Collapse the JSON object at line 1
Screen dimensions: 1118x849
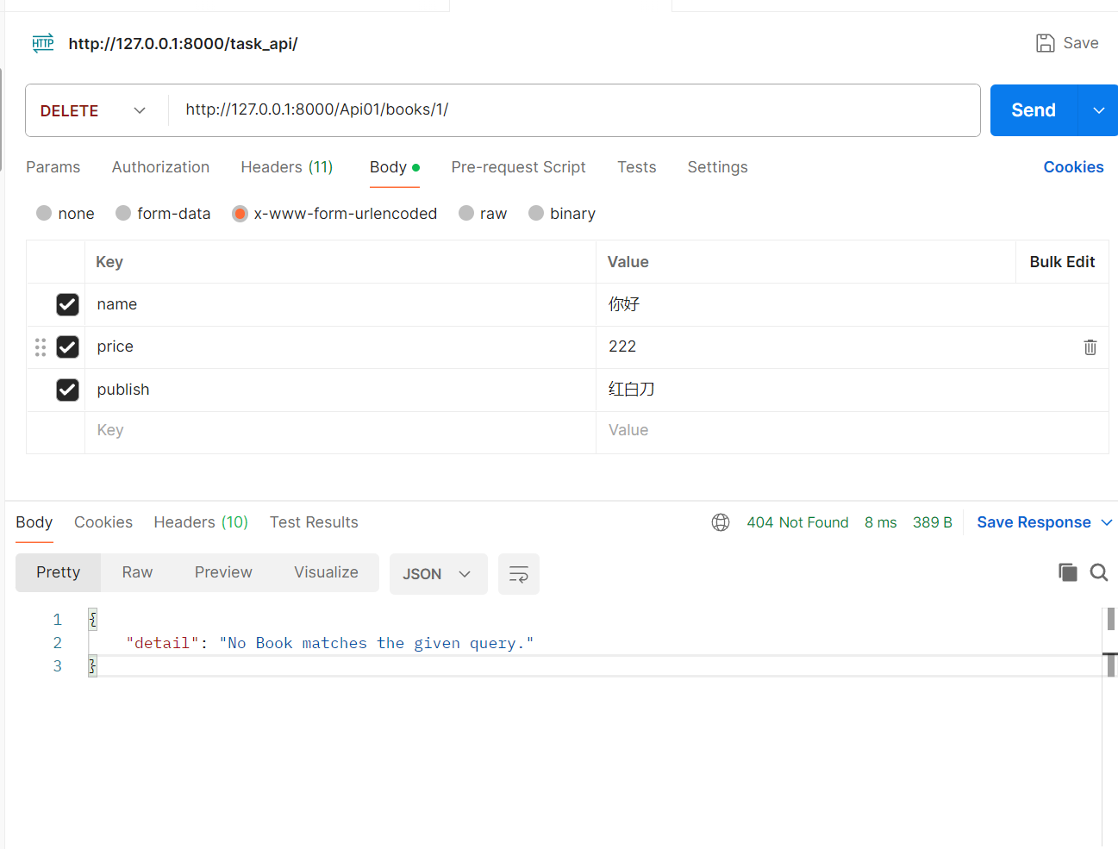pos(92,619)
